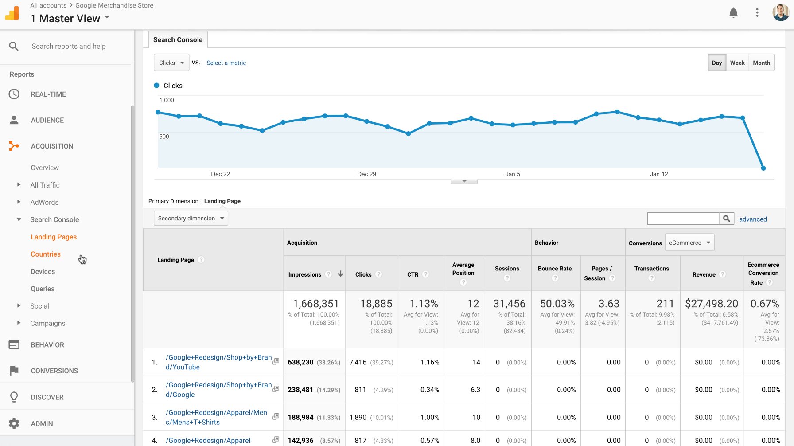Switch chart granularity to Week

tap(737, 63)
